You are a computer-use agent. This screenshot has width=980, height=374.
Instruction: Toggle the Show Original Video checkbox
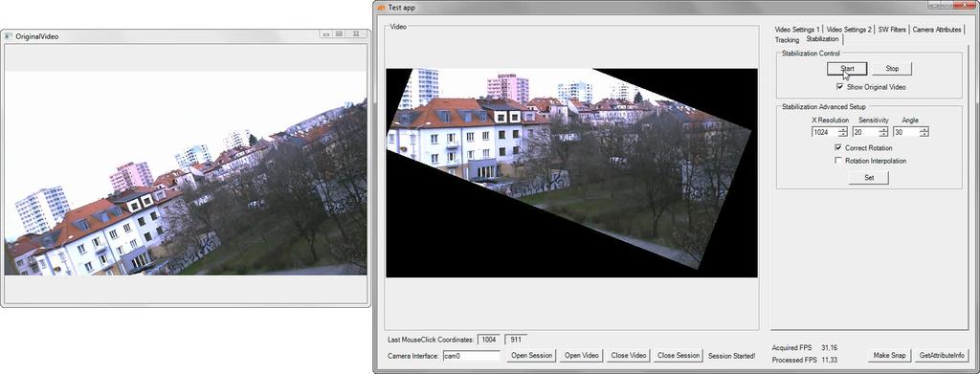tap(839, 87)
